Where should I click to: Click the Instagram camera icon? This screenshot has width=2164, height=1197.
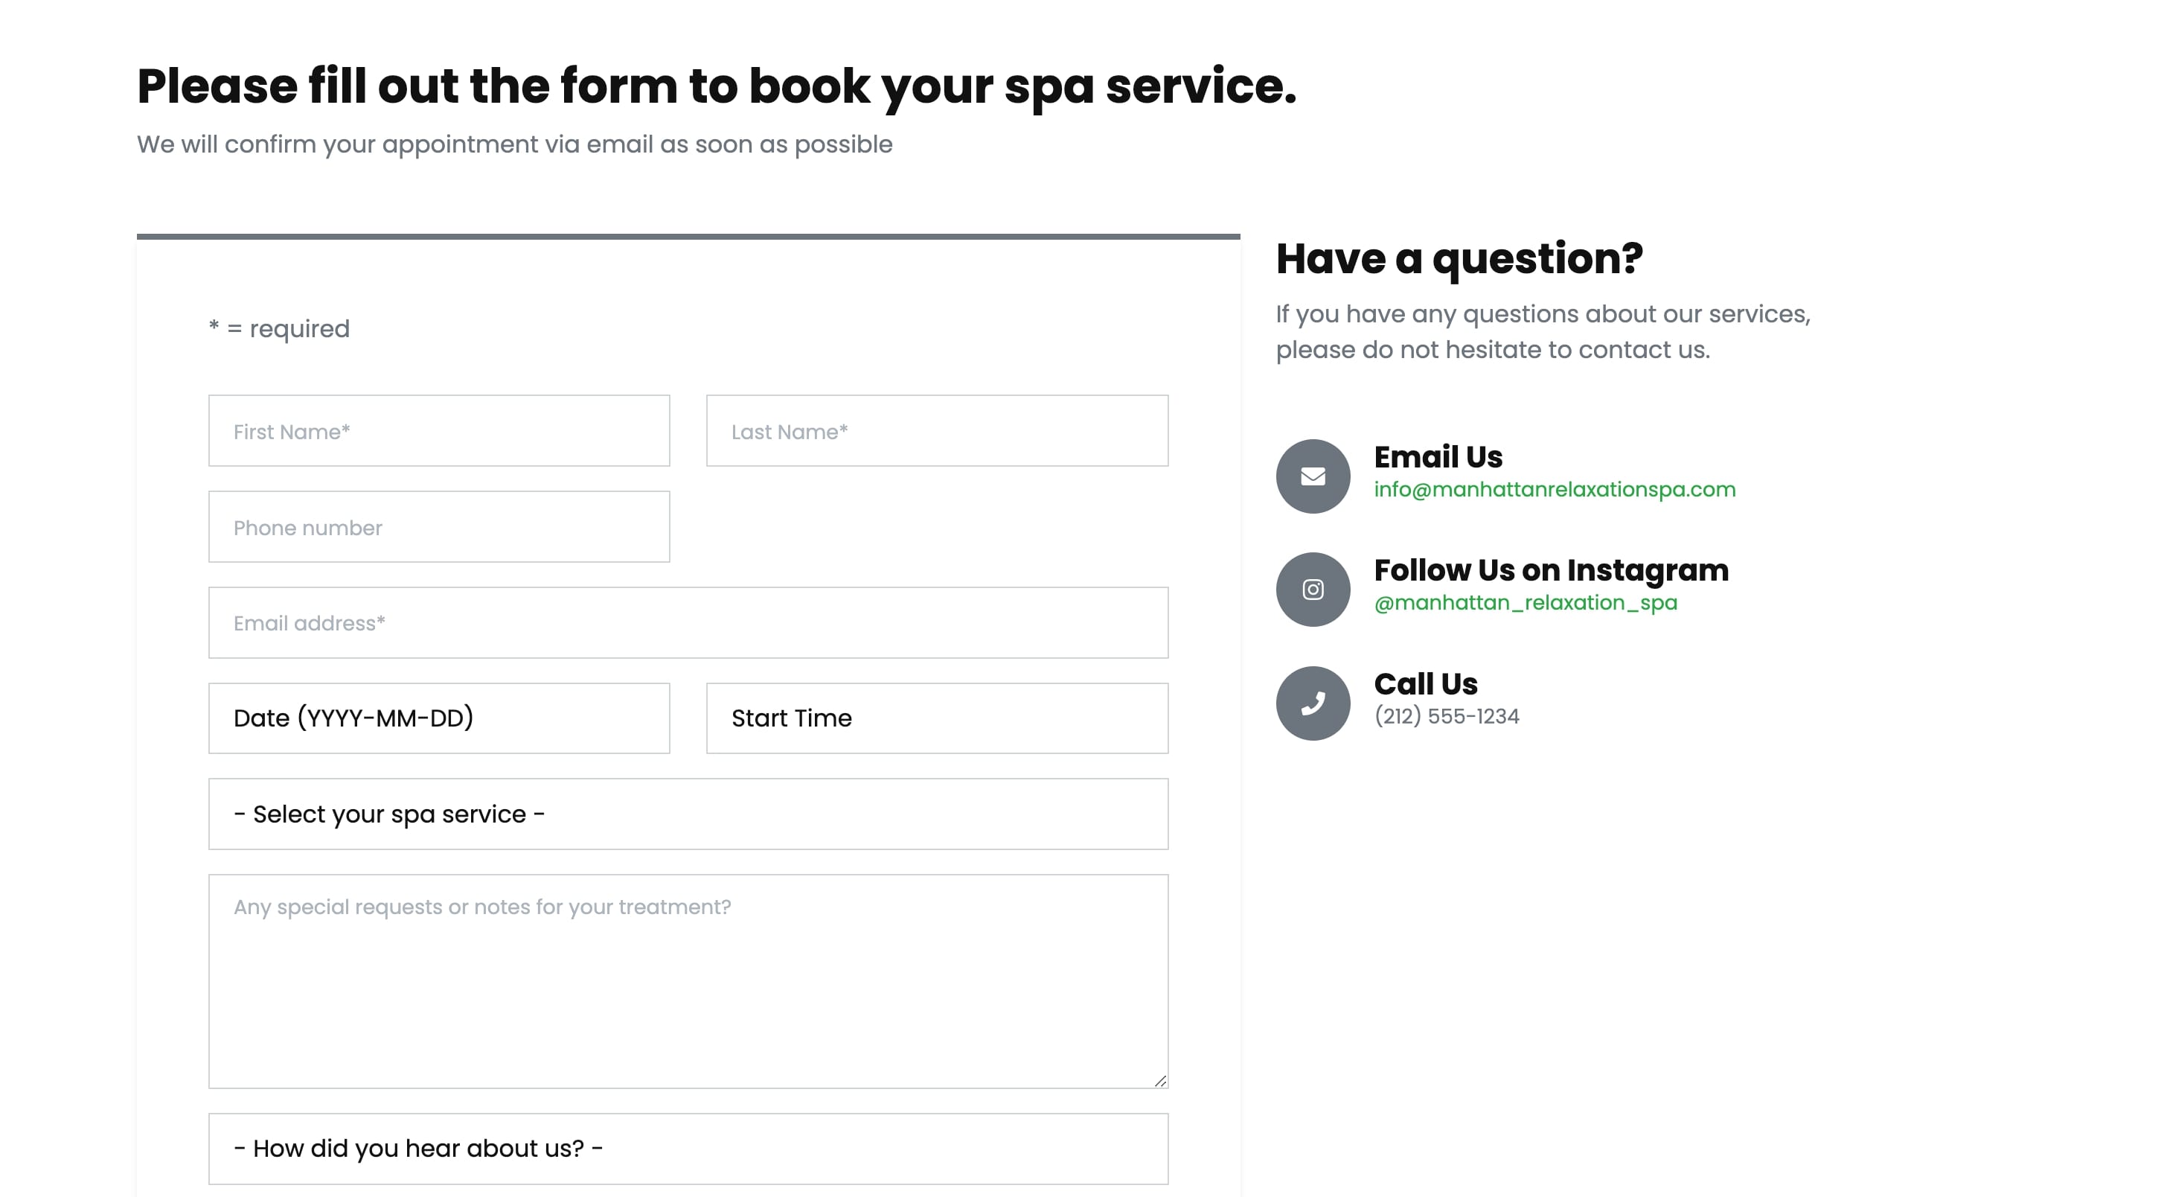1312,590
